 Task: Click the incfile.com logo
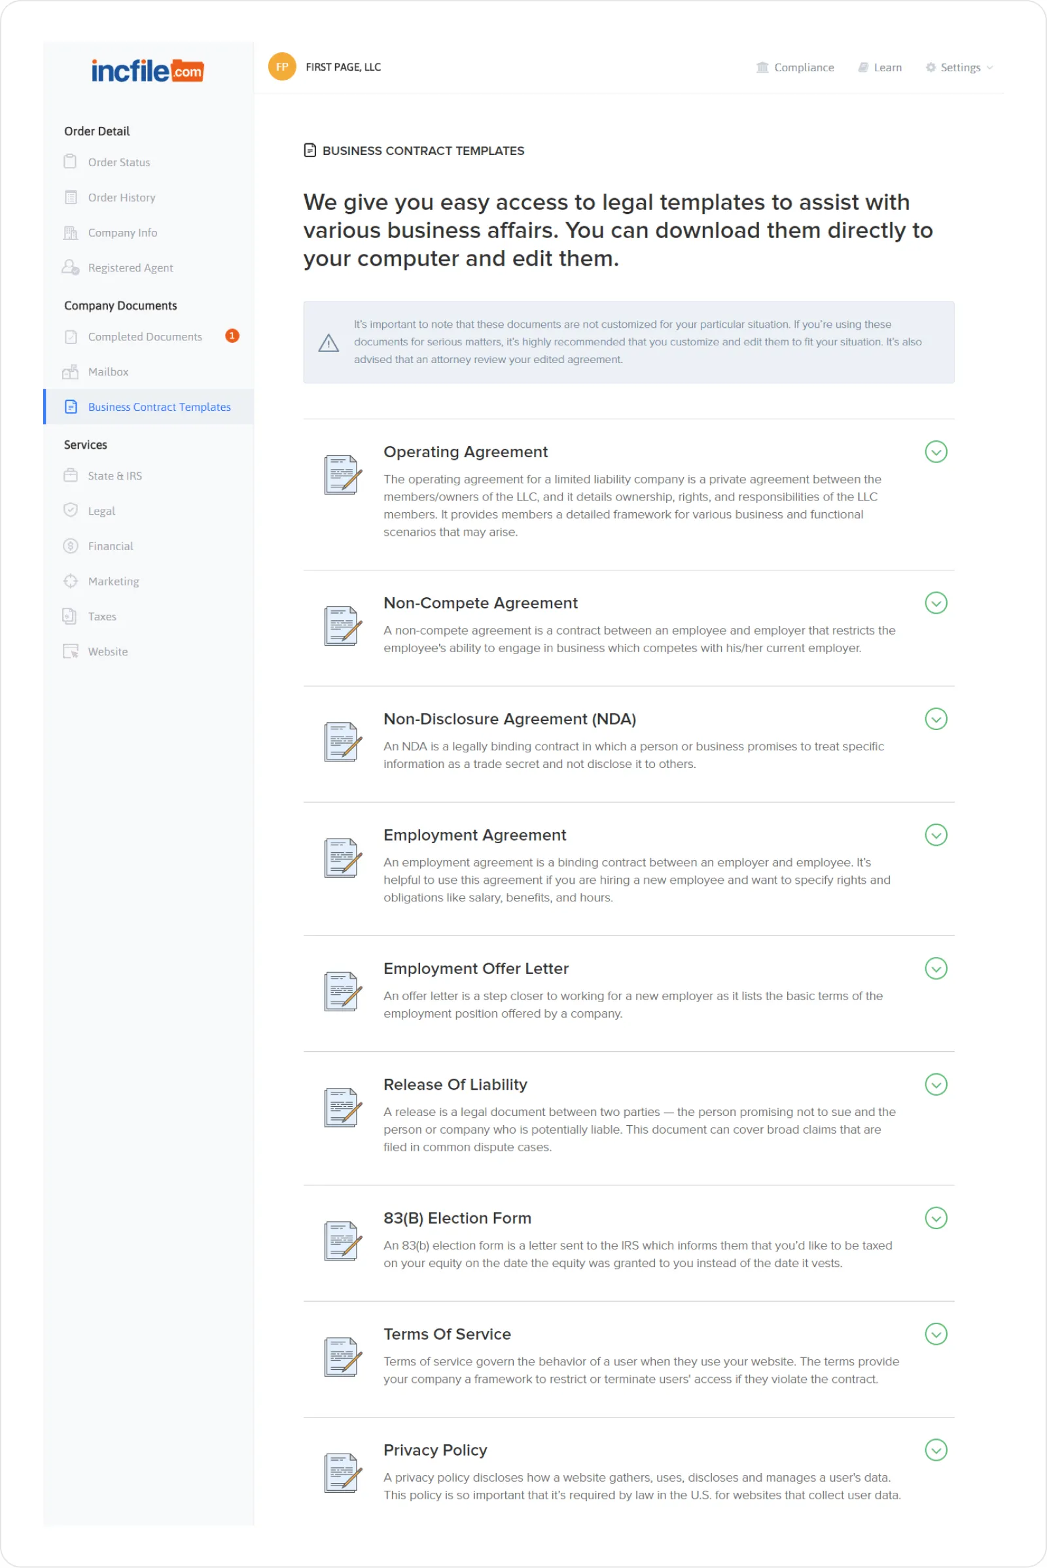pyautogui.click(x=147, y=70)
